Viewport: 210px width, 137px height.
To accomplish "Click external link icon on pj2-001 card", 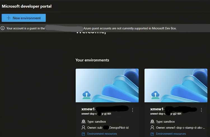I will (152, 134).
